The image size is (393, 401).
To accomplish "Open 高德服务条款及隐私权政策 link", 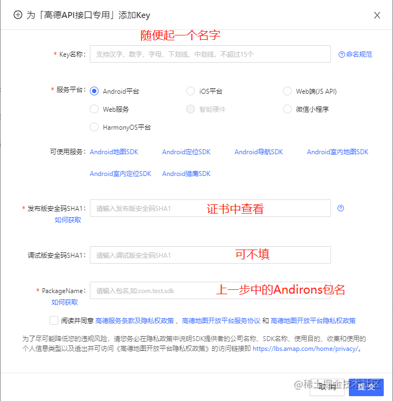I will 134,321.
